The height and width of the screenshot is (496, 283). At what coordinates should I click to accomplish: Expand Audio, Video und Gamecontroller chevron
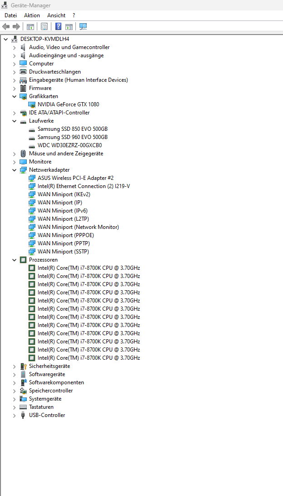(14, 47)
